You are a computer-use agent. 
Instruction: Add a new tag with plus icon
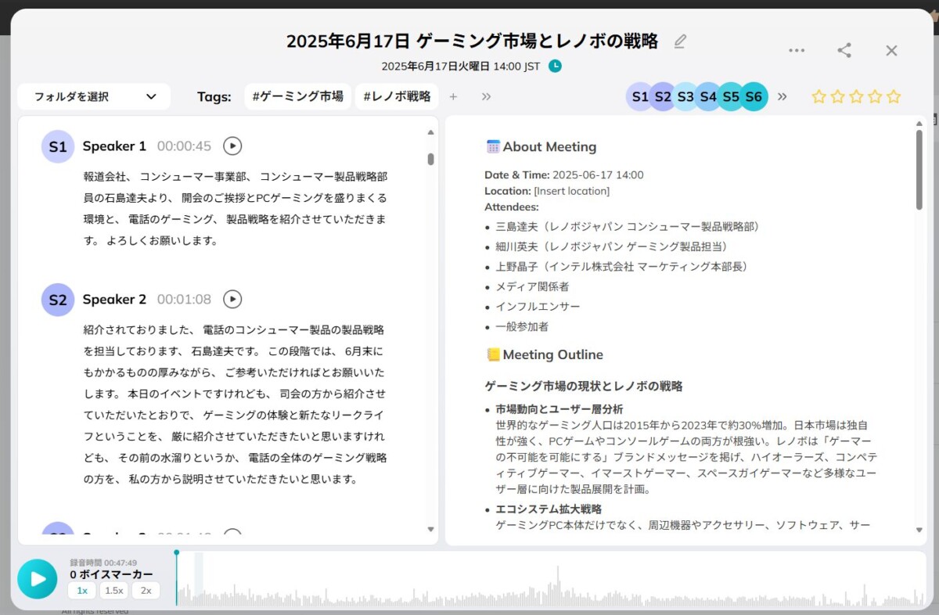453,96
